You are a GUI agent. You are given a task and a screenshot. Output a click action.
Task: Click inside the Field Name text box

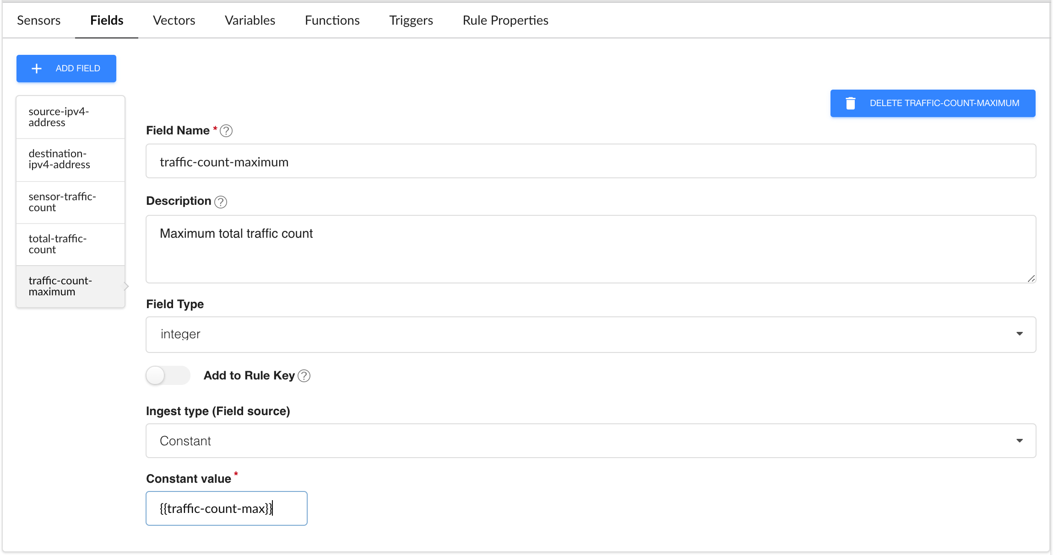590,162
